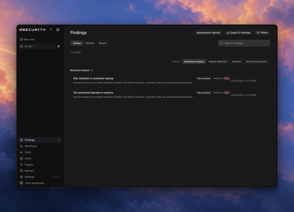Switch to the Queue tab
Viewport: 294px width, 212px height.
(x=77, y=43)
